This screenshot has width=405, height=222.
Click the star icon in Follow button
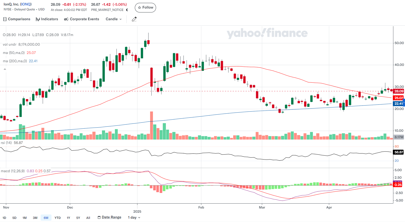[x=139, y=8]
